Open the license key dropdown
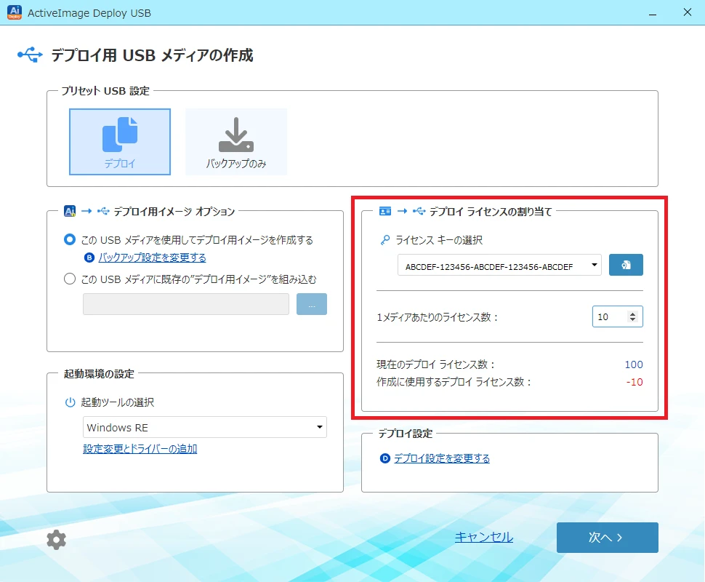 499,265
